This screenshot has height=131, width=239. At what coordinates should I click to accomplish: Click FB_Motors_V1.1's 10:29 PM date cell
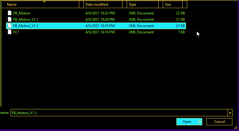pyautogui.click(x=100, y=20)
